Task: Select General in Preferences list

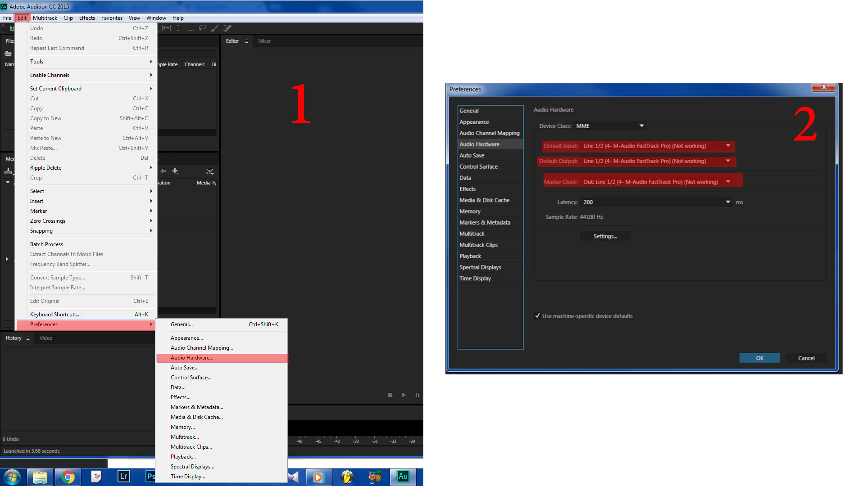Action: 490,111
